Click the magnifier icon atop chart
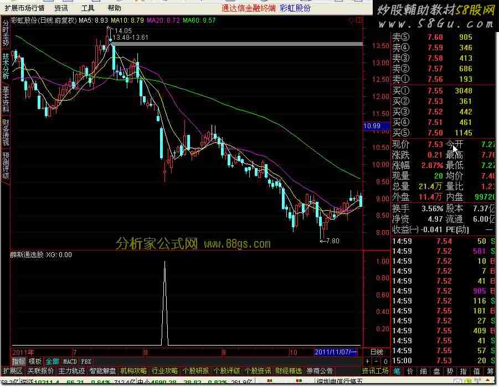The width and height of the screenshot is (499, 387). point(351,20)
